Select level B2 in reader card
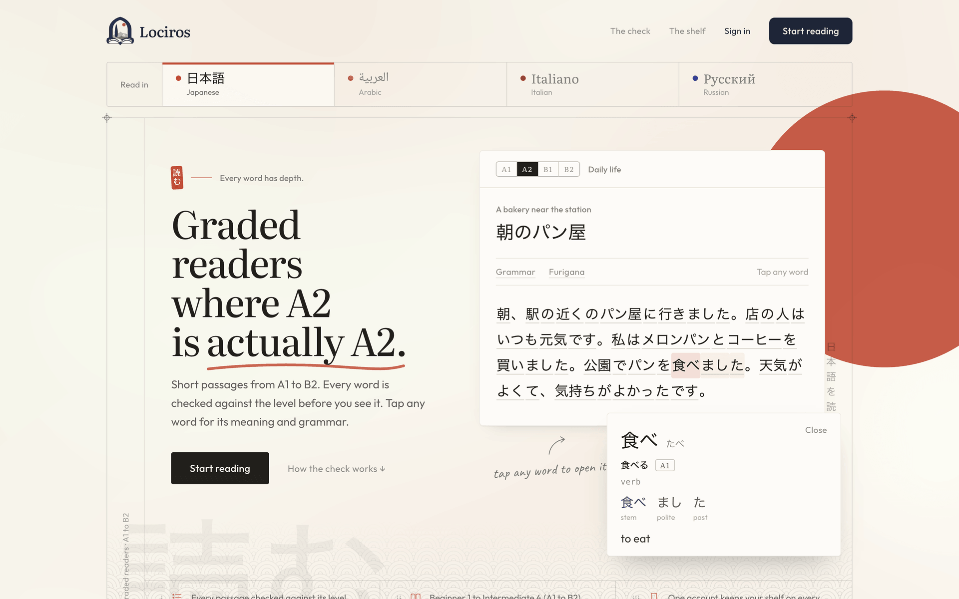 [569, 169]
